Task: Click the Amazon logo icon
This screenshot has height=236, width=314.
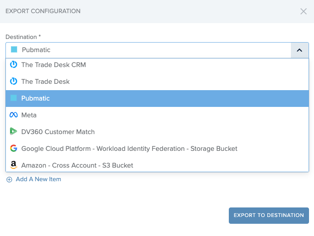Action: click(14, 165)
